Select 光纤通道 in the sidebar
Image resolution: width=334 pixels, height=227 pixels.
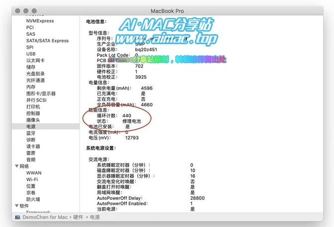35,80
